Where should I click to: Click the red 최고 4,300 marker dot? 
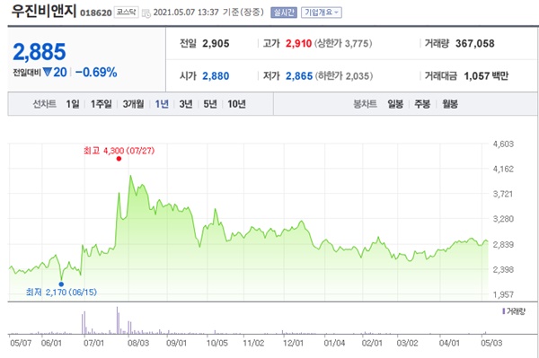click(119, 159)
